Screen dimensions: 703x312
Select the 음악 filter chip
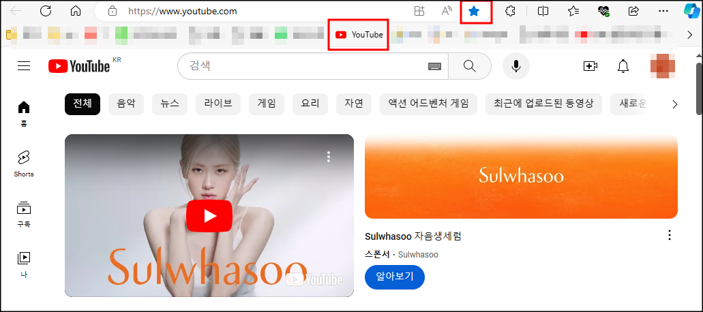(126, 104)
